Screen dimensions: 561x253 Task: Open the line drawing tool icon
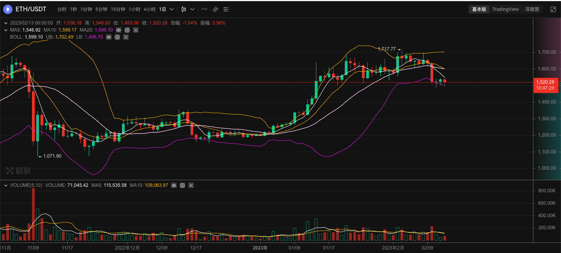coord(204,9)
